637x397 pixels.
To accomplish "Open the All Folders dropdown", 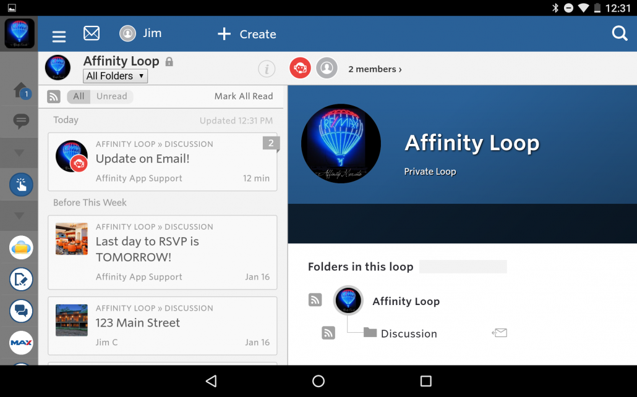I will click(116, 76).
